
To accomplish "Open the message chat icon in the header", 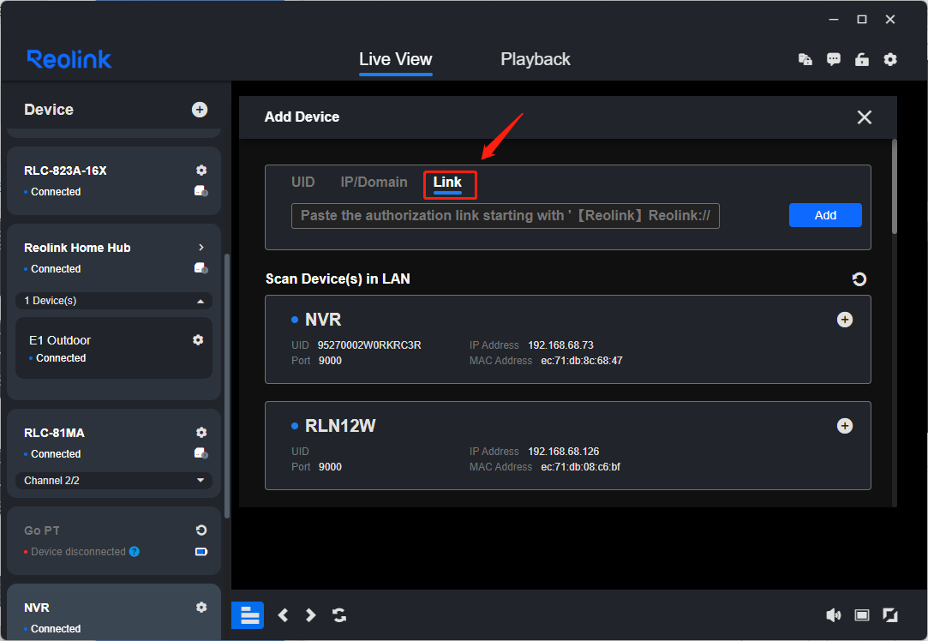I will [x=833, y=59].
